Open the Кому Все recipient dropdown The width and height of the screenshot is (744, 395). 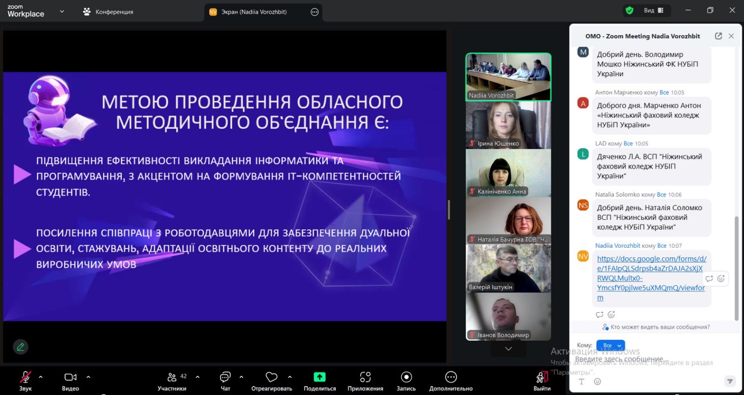click(x=611, y=345)
